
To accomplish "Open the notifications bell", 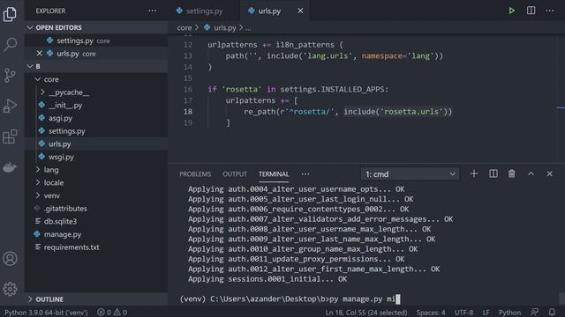I will pyautogui.click(x=552, y=312).
